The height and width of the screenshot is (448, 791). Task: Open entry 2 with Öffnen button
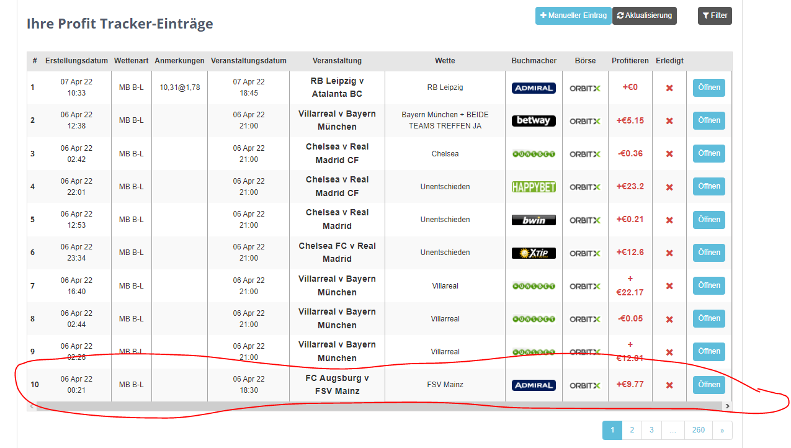[x=708, y=120]
